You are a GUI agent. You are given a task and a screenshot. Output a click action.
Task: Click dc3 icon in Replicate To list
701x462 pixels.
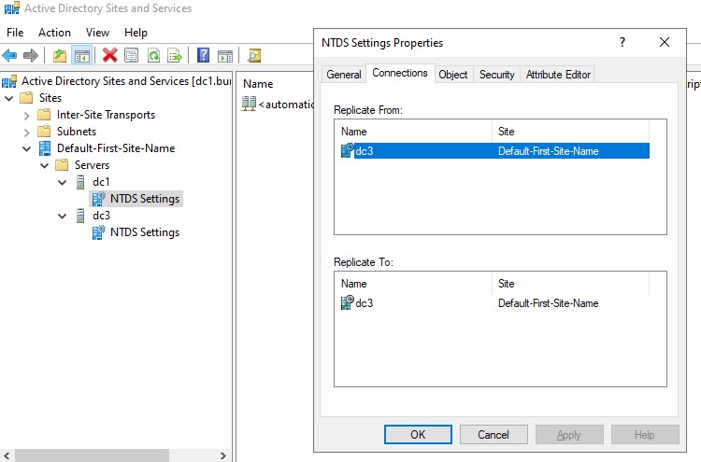[x=348, y=302]
